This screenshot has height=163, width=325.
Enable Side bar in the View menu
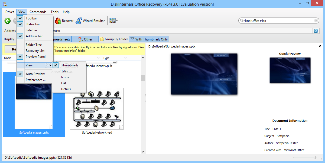(x=35, y=30)
